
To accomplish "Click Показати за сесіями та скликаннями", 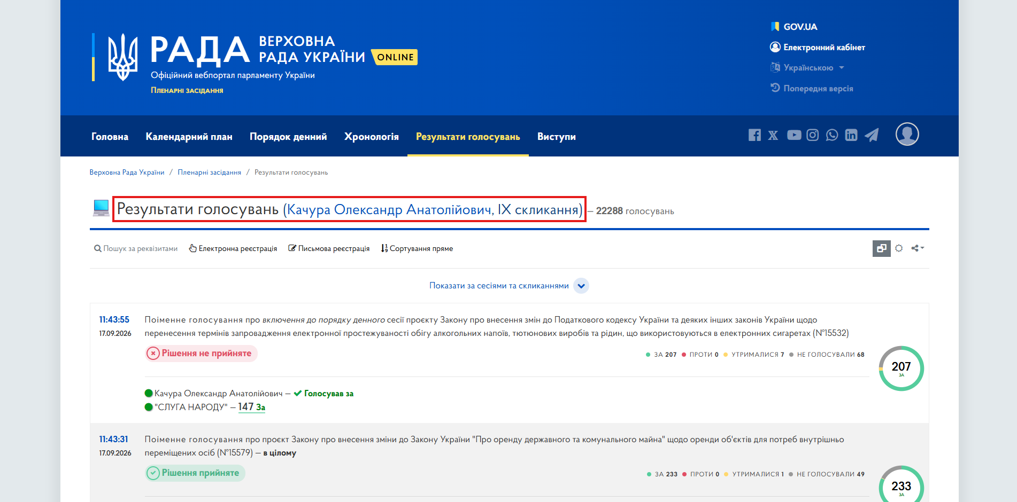I will [499, 286].
